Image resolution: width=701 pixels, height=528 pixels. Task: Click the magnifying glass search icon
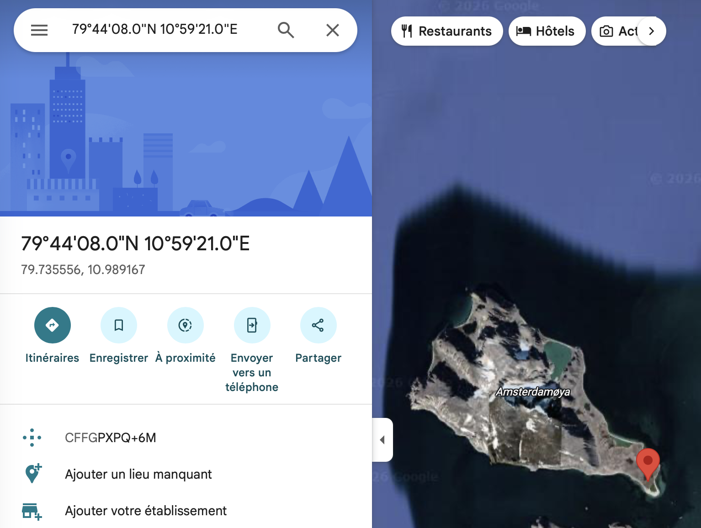[x=286, y=30]
